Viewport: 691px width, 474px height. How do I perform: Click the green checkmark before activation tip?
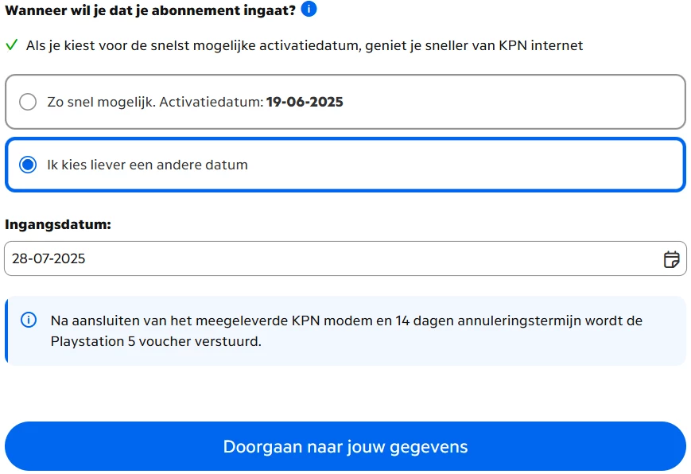click(12, 45)
